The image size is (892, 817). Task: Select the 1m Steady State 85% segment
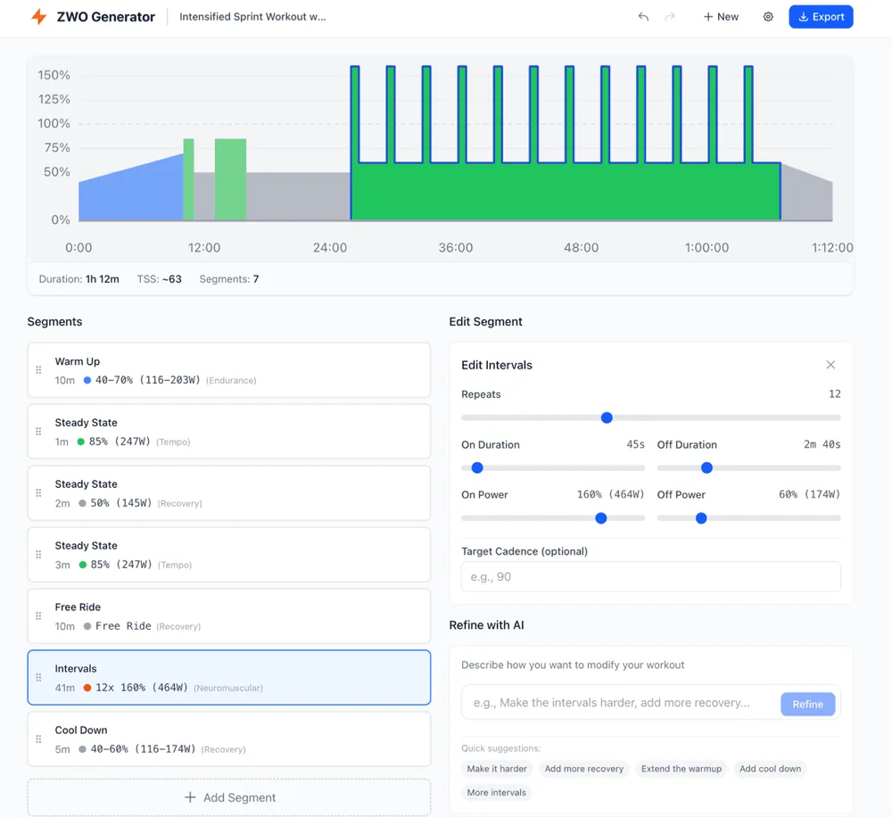(x=229, y=432)
